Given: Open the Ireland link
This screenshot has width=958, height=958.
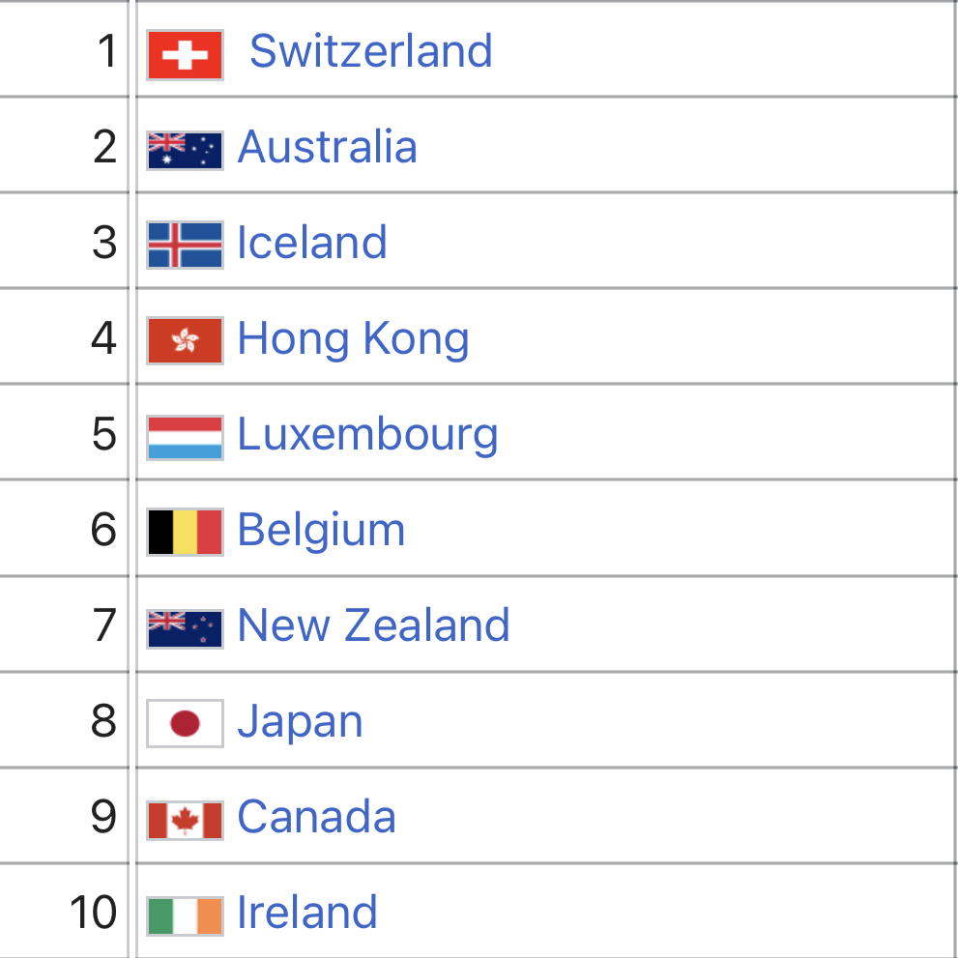Looking at the screenshot, I should coord(306,913).
